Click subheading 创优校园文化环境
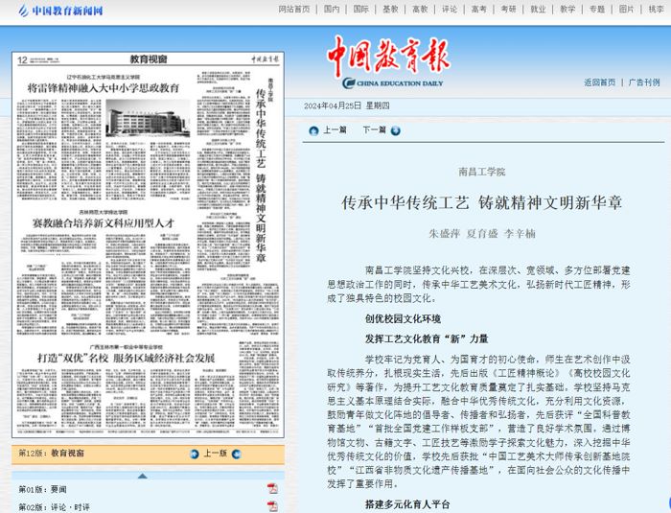 403,319
